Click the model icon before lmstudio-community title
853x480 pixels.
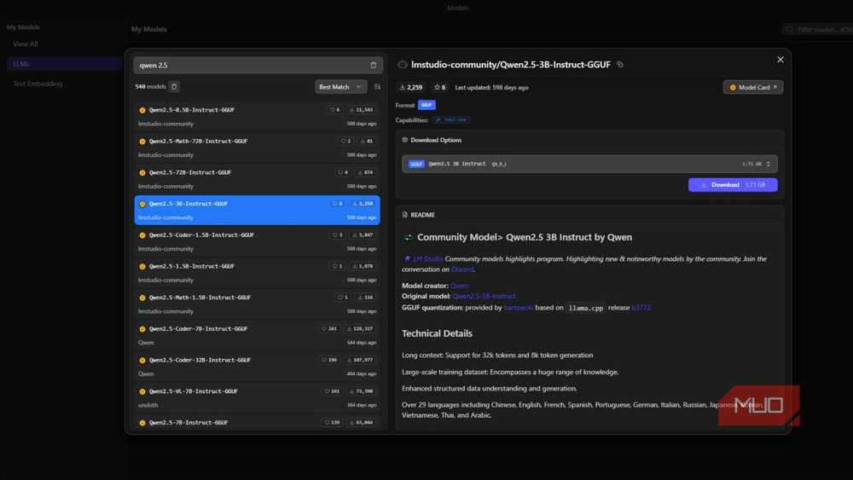point(402,65)
